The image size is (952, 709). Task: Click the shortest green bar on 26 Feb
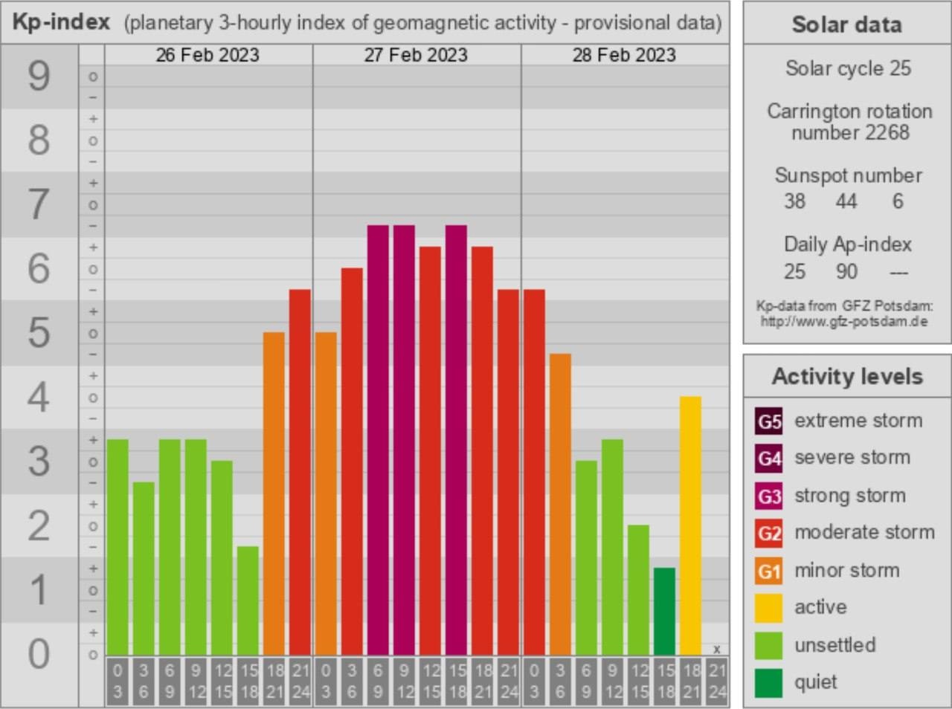(248, 600)
